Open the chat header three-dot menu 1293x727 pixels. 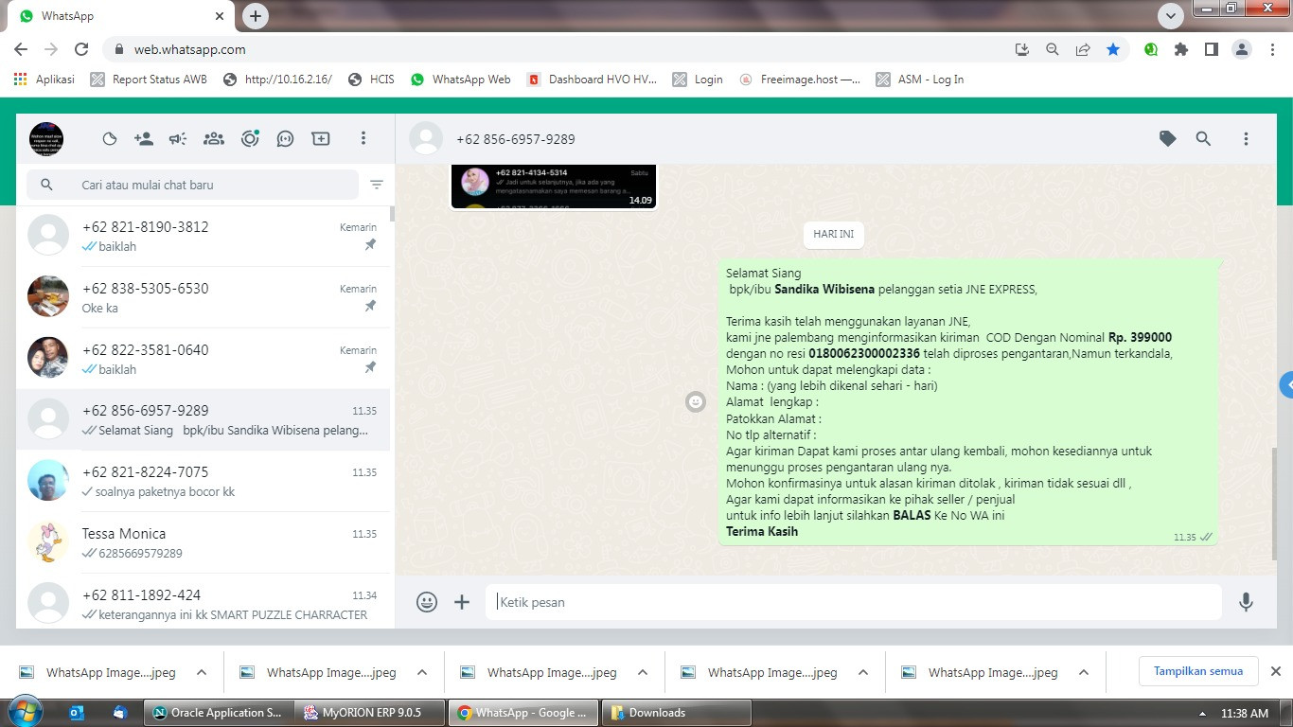point(1246,138)
